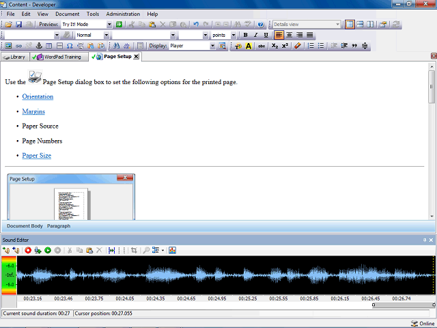Export the sound file in the Sound Editor

[16, 250]
